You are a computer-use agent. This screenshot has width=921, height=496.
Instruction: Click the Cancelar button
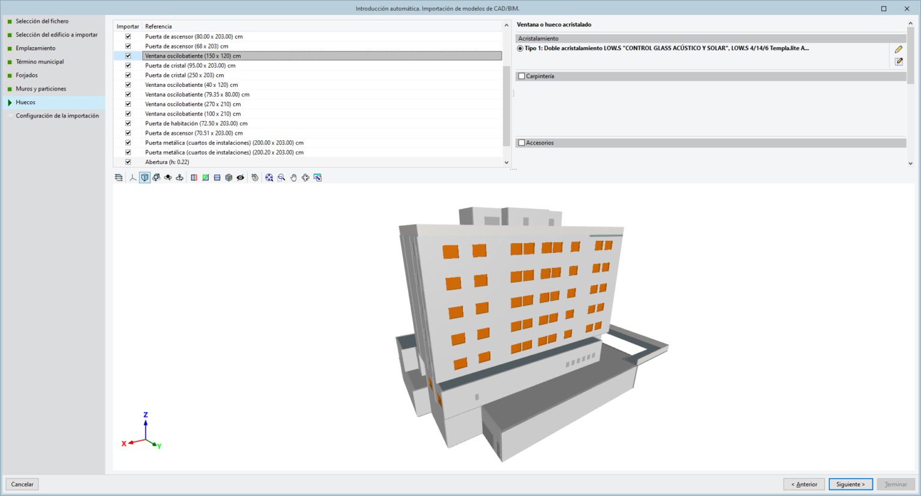click(x=22, y=484)
